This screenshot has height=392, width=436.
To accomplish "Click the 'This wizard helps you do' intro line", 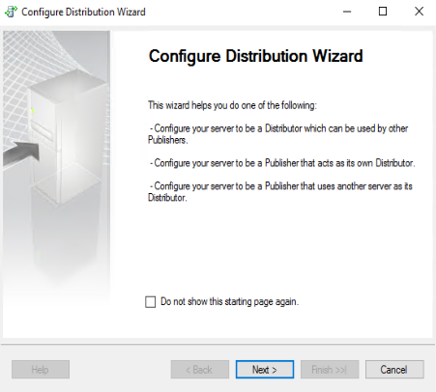I will coord(232,105).
